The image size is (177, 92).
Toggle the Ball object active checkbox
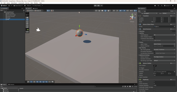[x=142, y=11]
